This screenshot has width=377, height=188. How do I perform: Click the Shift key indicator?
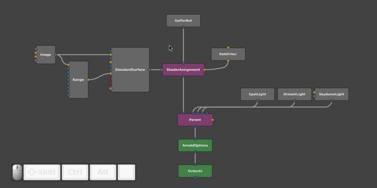click(42, 172)
